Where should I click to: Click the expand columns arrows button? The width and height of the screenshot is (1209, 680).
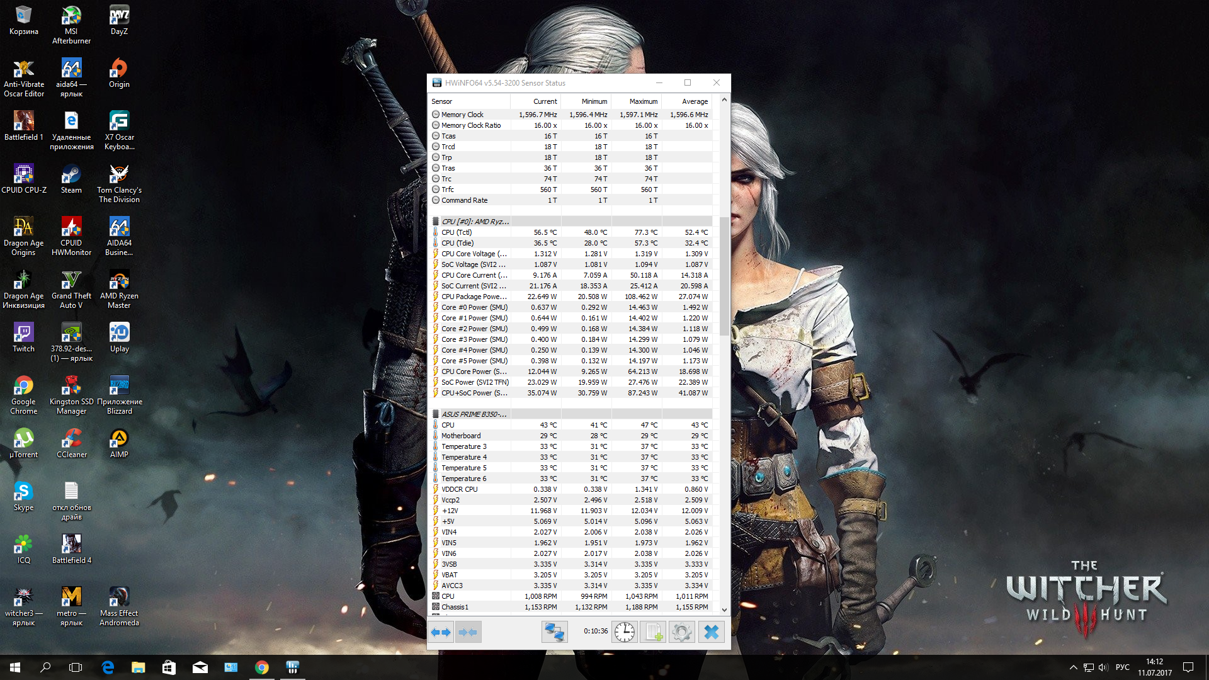pos(441,632)
